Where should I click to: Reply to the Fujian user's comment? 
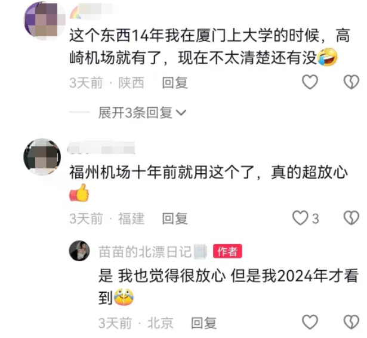(x=175, y=219)
